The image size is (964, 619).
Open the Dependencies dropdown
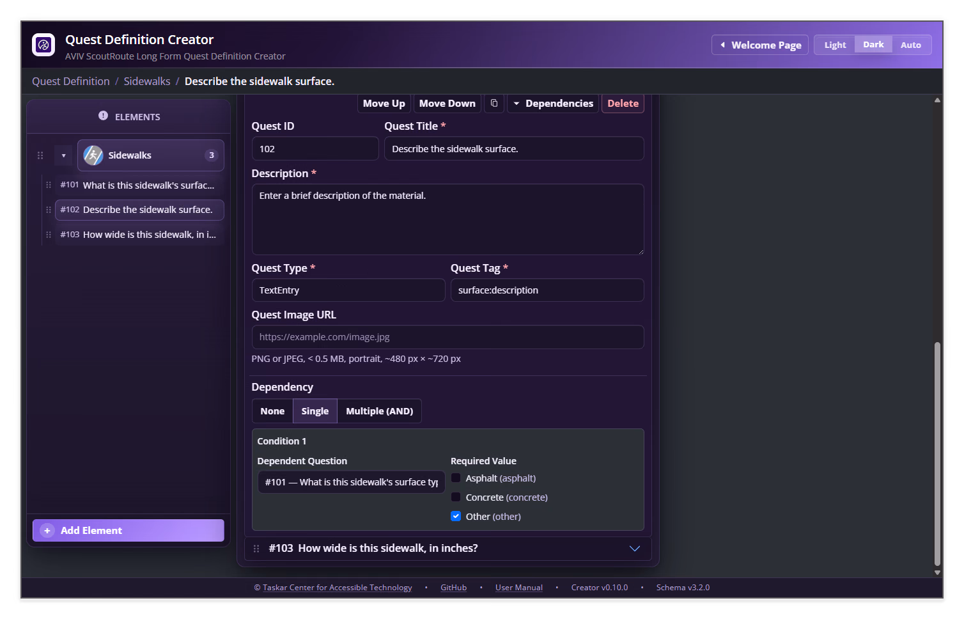click(553, 104)
